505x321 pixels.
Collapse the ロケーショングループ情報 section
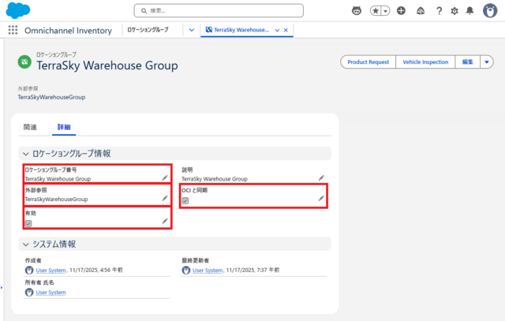(x=26, y=153)
